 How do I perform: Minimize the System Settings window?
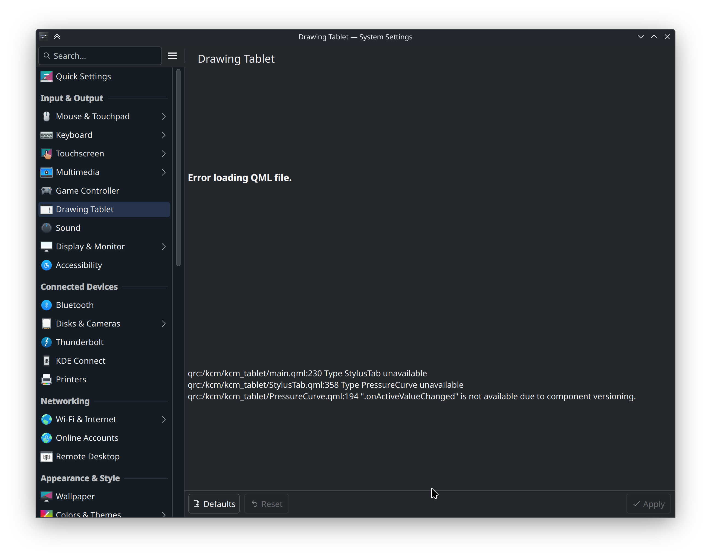click(641, 37)
